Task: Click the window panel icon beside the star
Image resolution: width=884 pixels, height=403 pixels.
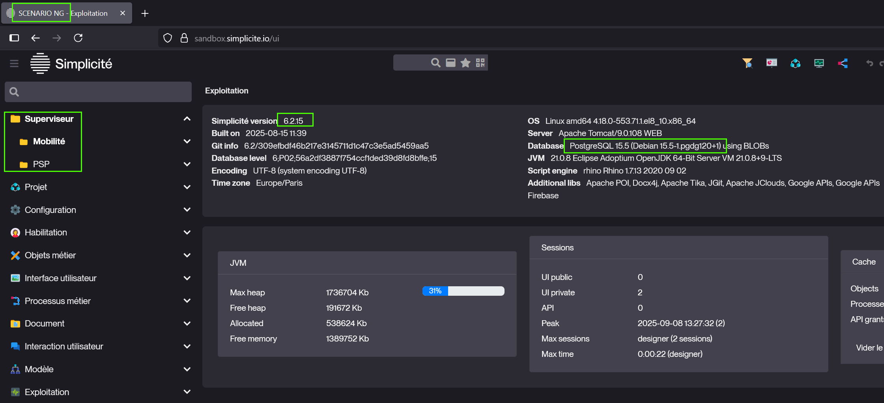Action: click(450, 63)
